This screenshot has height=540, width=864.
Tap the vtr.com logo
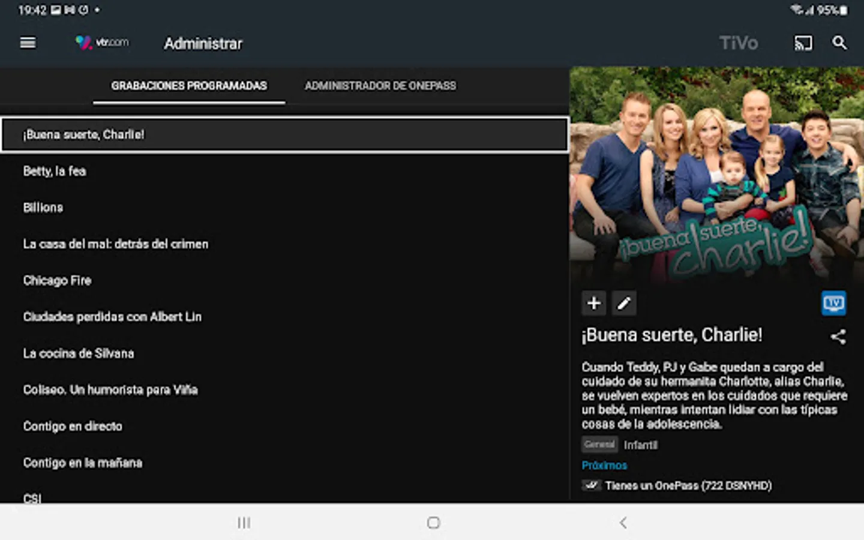[101, 43]
